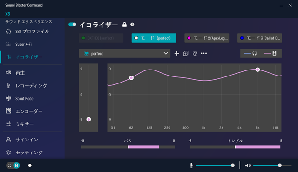298x172 pixels.
Task: Open the equalizer info icon
Action: 132,25
